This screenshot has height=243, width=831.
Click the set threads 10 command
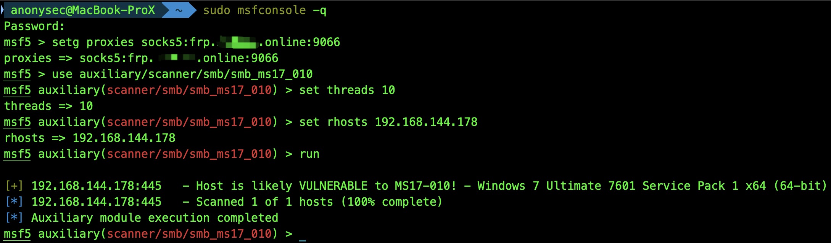point(347,90)
